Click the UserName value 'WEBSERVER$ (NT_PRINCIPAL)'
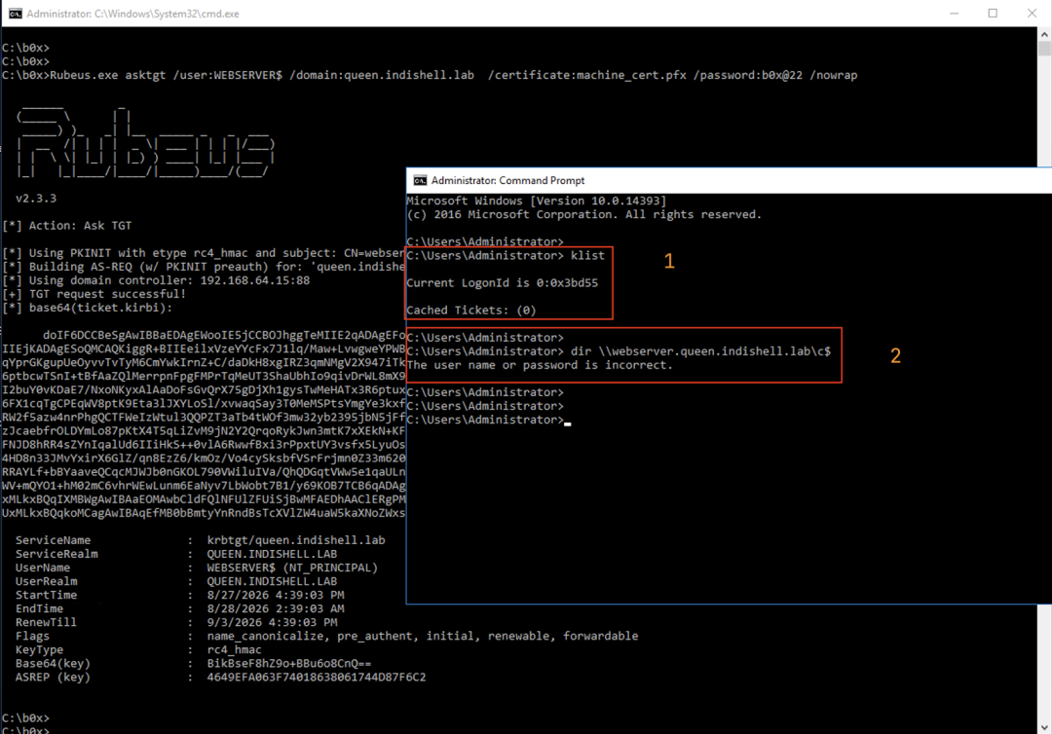The height and width of the screenshot is (734, 1052). click(292, 568)
